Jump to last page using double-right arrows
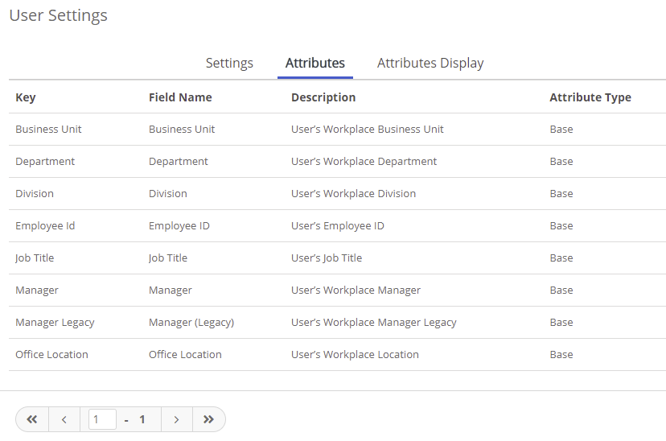 [x=209, y=419]
